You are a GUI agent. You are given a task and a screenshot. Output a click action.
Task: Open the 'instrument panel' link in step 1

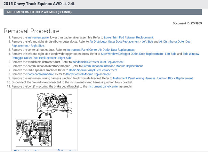tap(38, 38)
